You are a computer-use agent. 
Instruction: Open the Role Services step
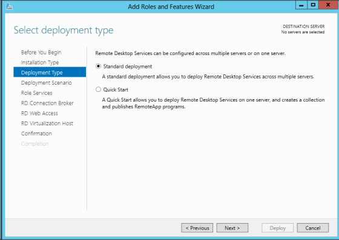point(37,93)
